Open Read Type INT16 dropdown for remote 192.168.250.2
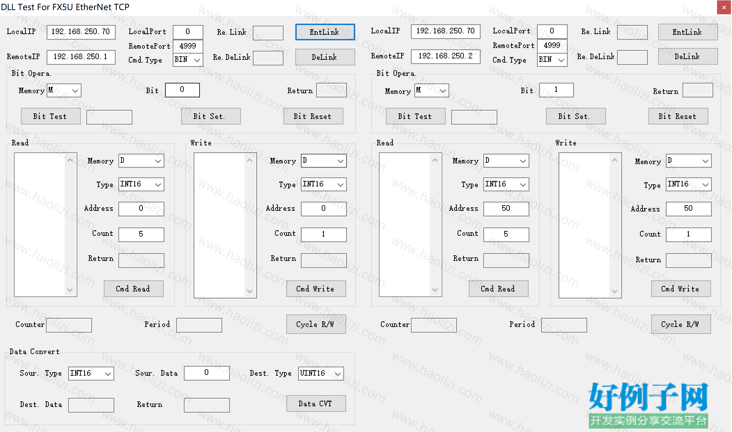Image resolution: width=732 pixels, height=432 pixels. click(x=506, y=184)
